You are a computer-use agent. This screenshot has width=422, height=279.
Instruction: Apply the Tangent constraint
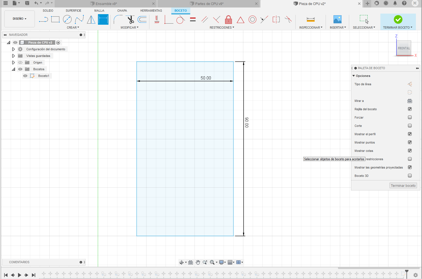click(181, 19)
